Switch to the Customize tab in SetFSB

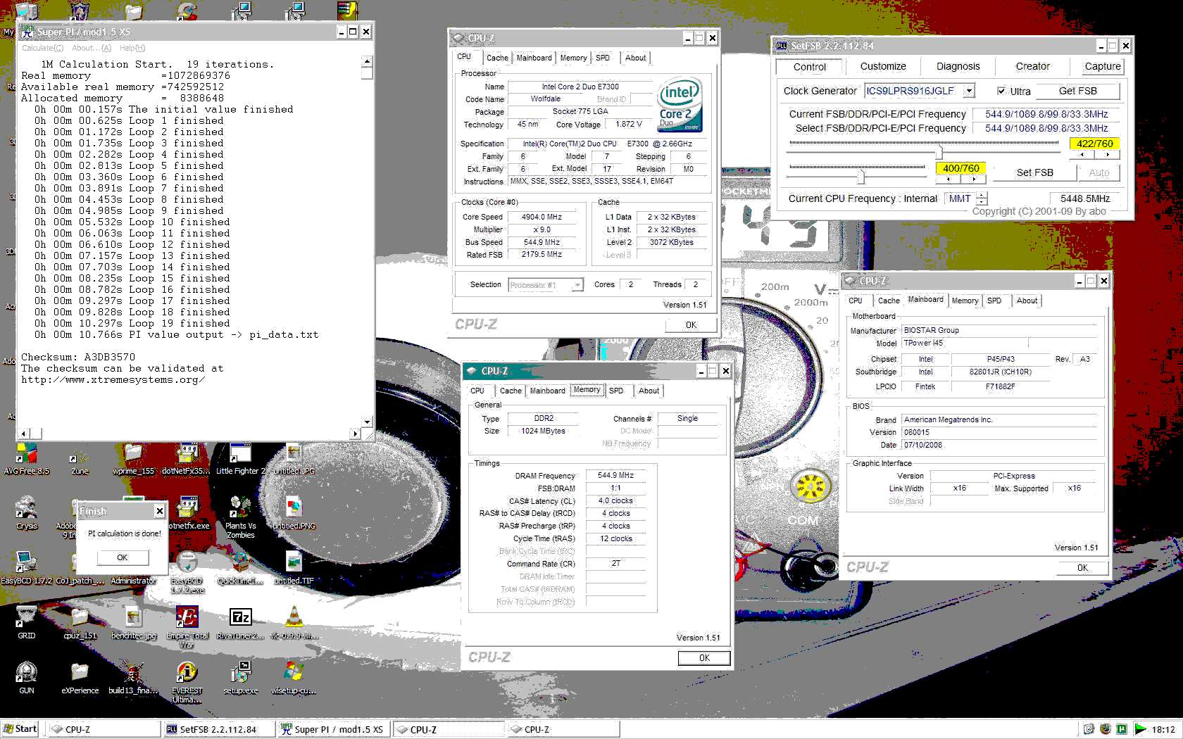883,66
